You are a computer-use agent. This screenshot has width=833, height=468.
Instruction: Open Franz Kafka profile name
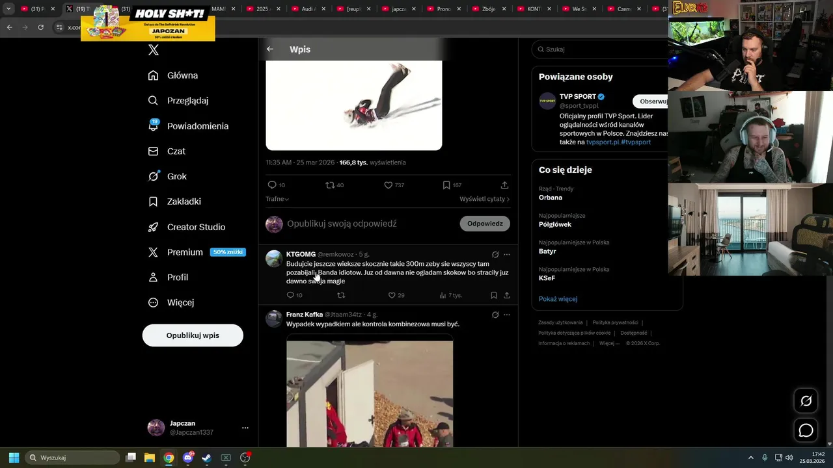click(x=305, y=315)
